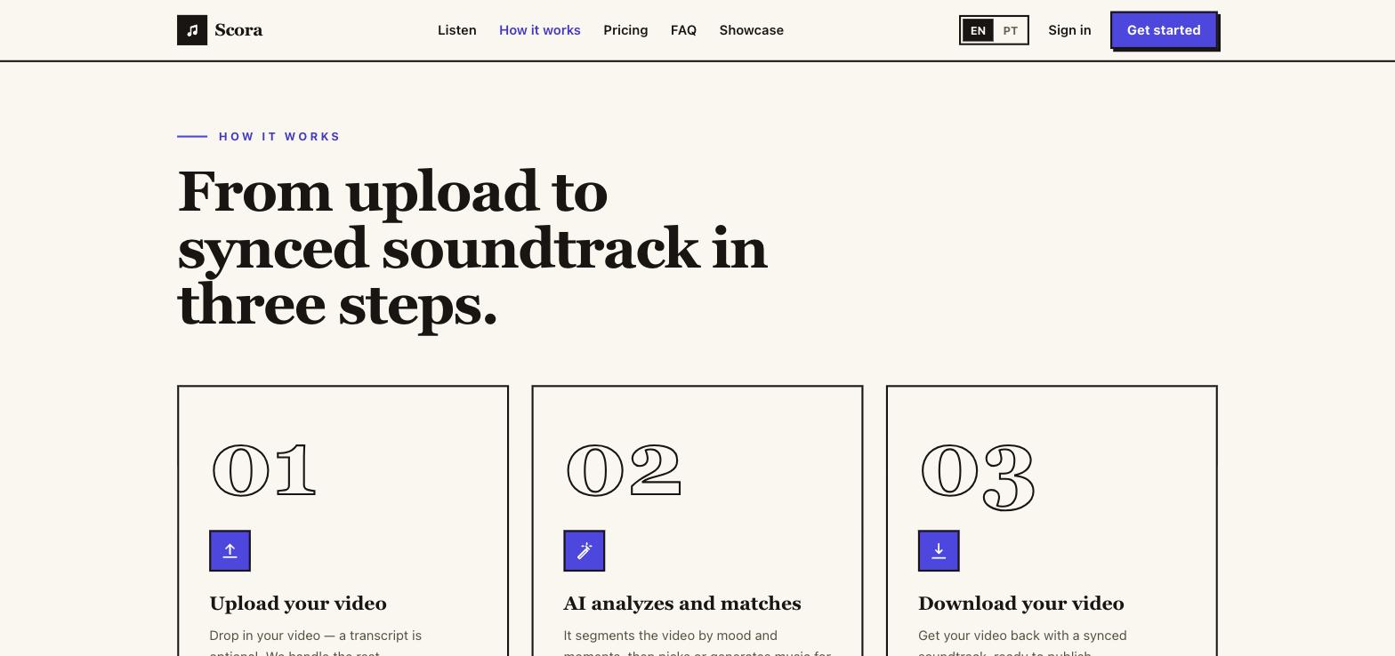Click the outlined 03 step number
The height and width of the screenshot is (656, 1395).
(978, 476)
